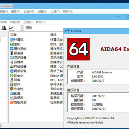Image resolution: width=129 pixels, height=129 pixels.
Task: Click the 关于 AIDA64 dialog title bar
Action: 96,31
